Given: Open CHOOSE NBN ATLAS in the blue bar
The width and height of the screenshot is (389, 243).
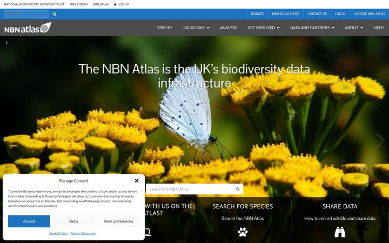Looking at the screenshot, I should click(x=370, y=14).
